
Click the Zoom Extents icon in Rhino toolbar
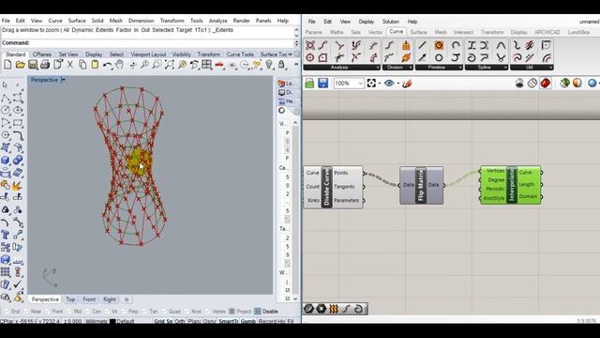[169, 65]
